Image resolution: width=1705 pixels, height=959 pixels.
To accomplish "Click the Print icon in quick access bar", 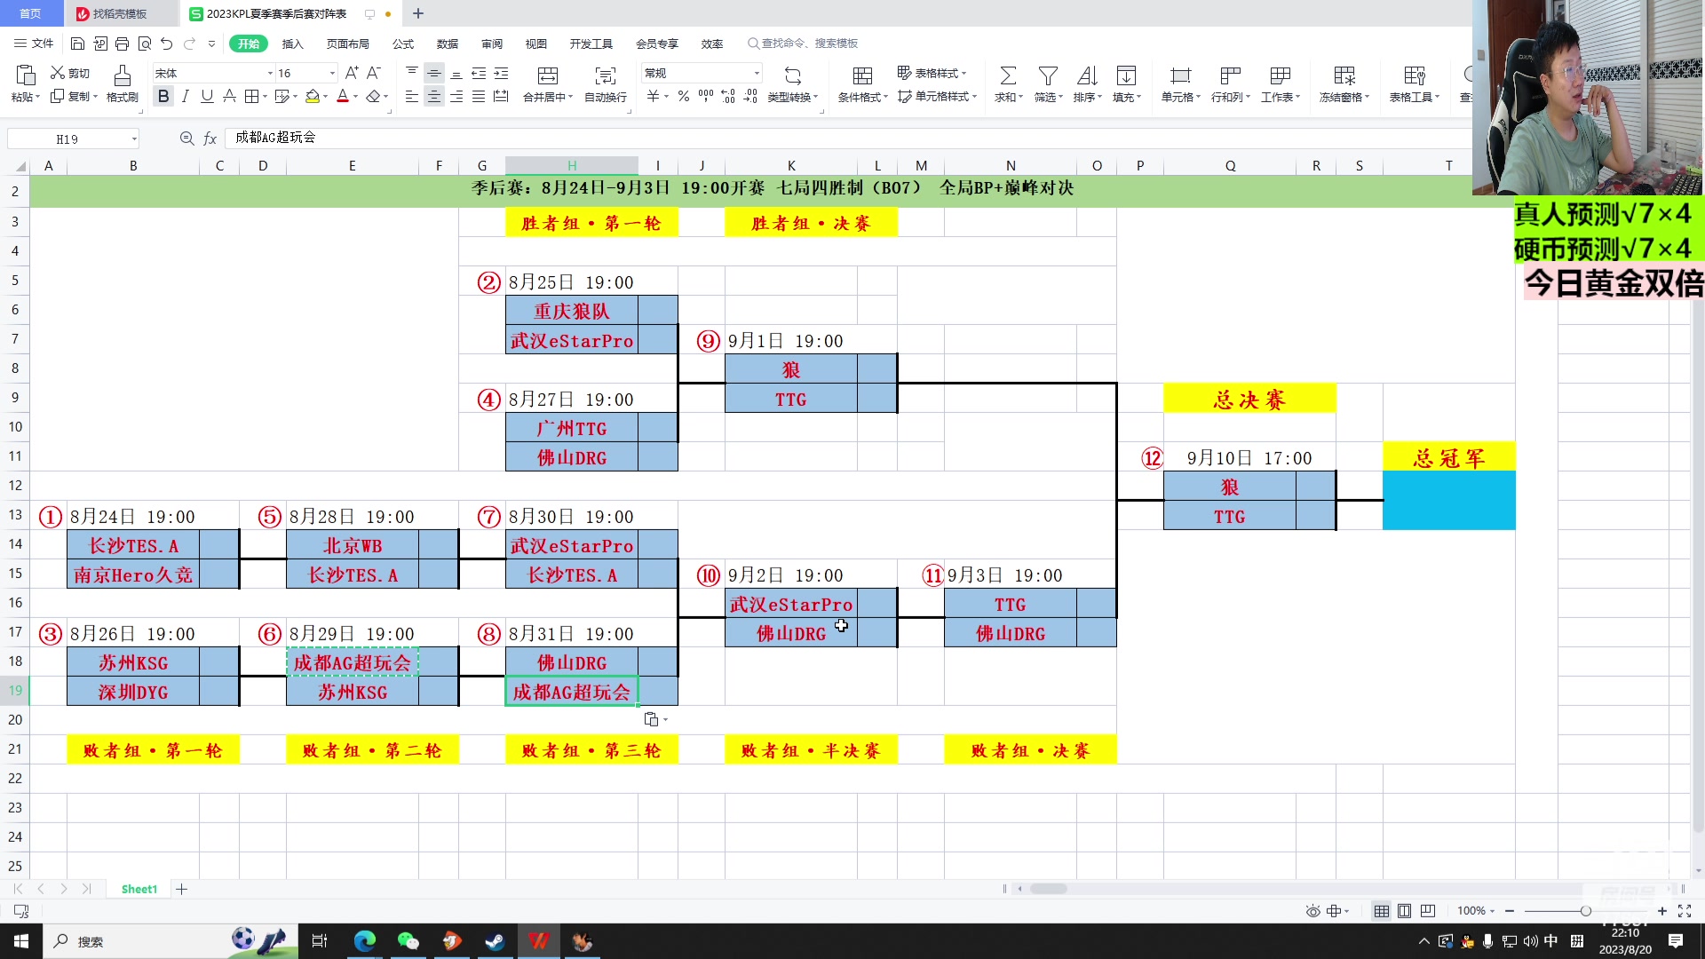I will click(122, 44).
